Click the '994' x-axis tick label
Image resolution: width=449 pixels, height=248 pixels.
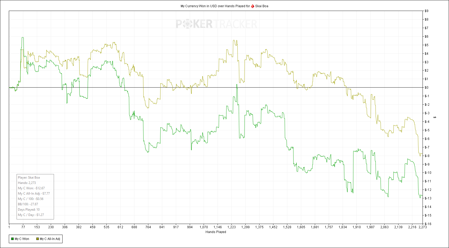click(x=190, y=227)
